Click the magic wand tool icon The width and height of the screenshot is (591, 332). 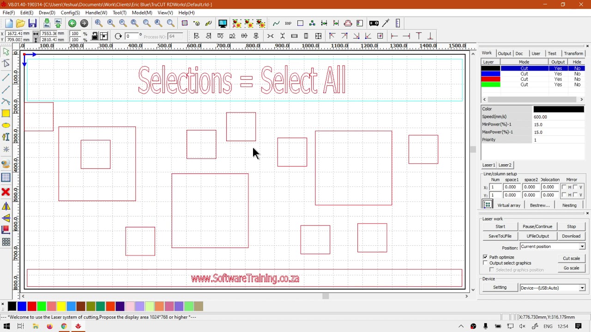pyautogui.click(x=386, y=24)
